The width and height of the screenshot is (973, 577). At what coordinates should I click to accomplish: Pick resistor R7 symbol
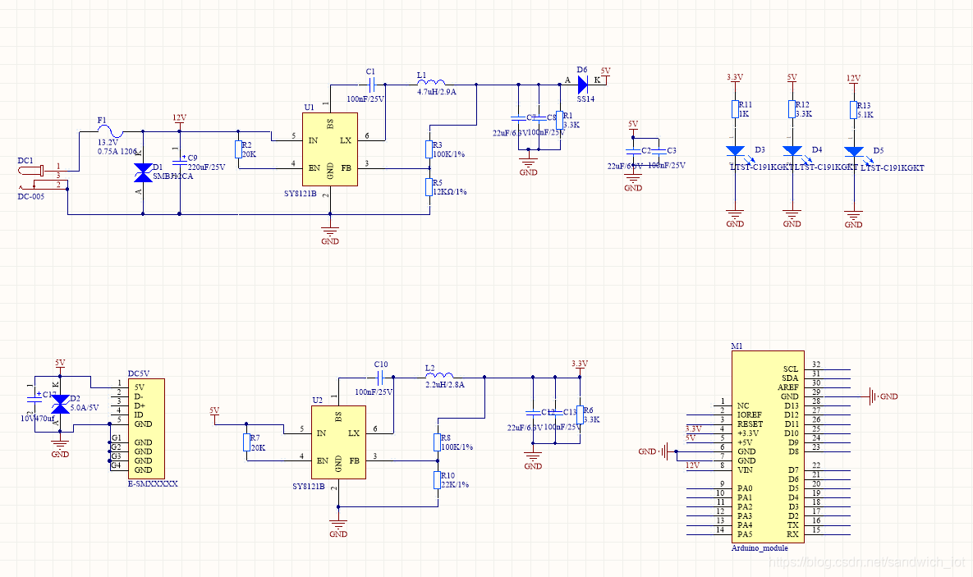point(247,442)
